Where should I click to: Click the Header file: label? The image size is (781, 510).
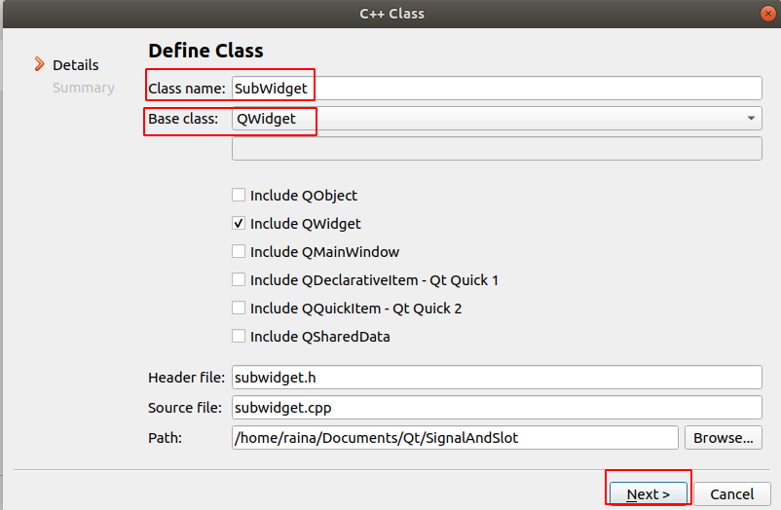186,378
